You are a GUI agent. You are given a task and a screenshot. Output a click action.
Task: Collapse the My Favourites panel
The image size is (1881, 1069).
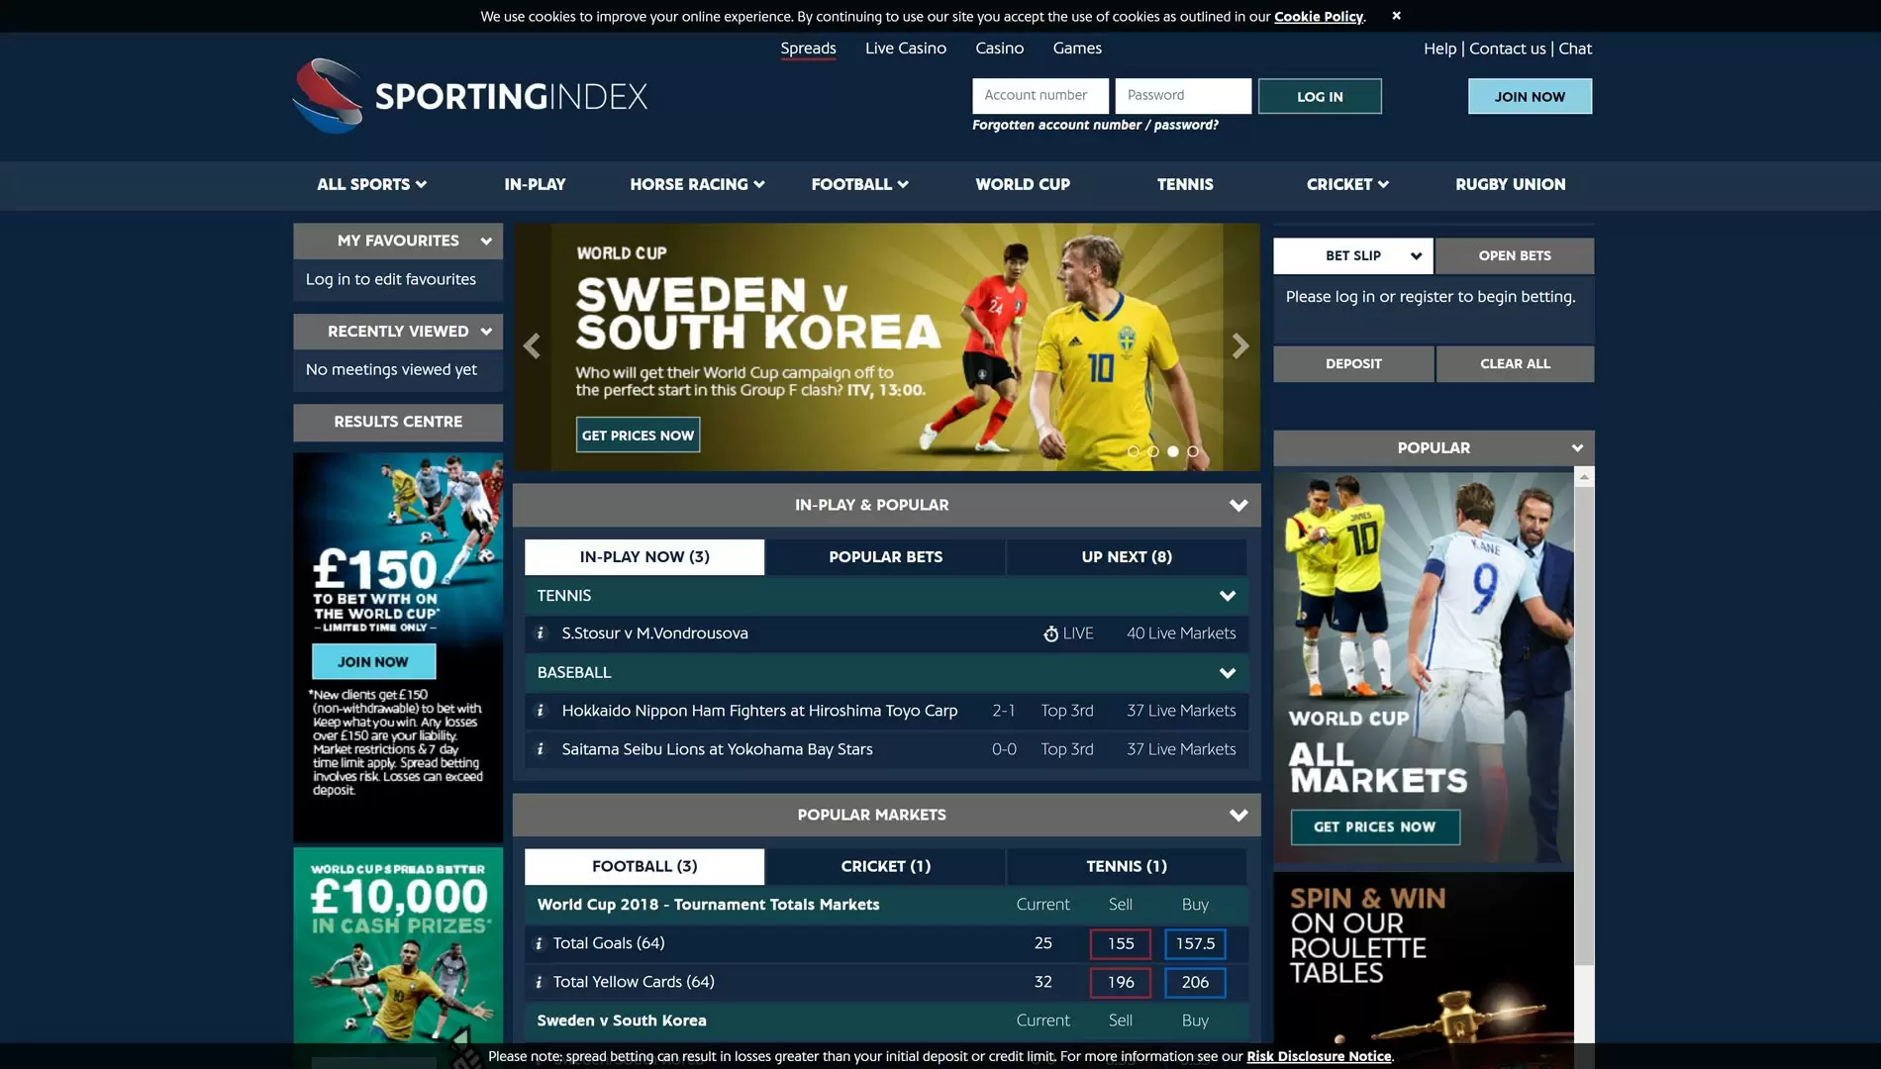(486, 241)
